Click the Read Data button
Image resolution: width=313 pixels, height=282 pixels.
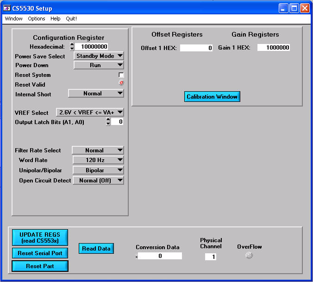[96, 249]
